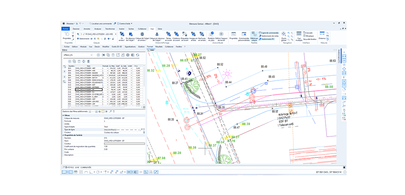This screenshot has height=195, width=405.
Task: Open the Analyser ribbon tab
Action: (x=98, y=29)
